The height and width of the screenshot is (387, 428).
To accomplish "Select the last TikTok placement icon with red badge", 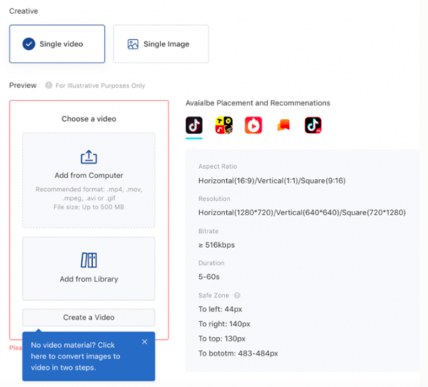I will tap(313, 125).
